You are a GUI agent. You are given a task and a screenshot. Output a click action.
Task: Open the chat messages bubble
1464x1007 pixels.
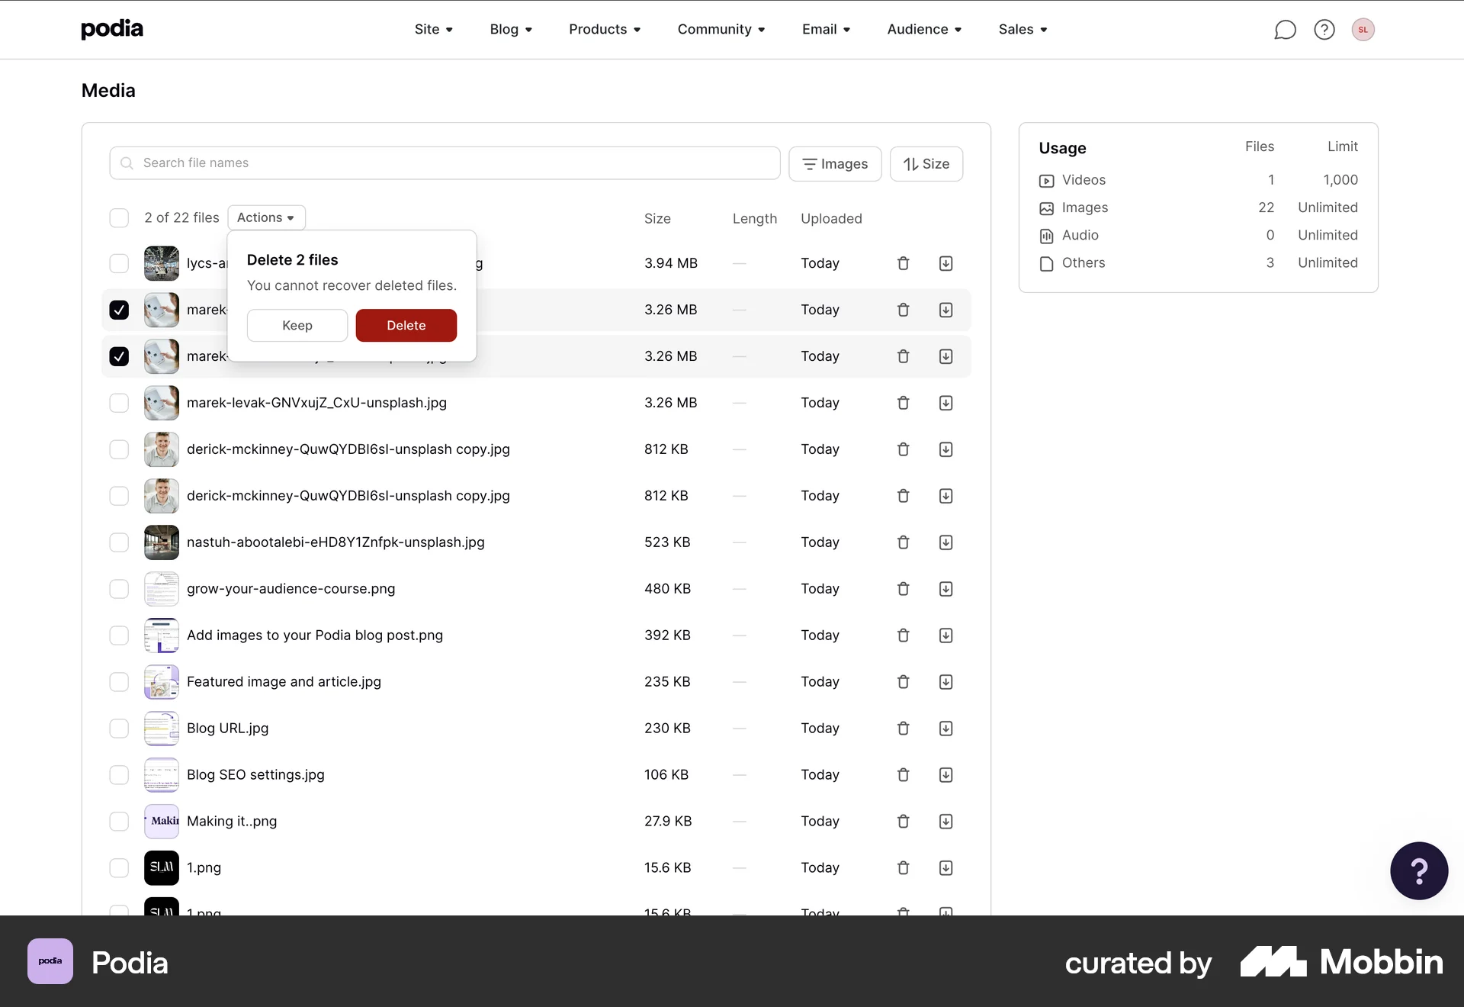(1286, 29)
